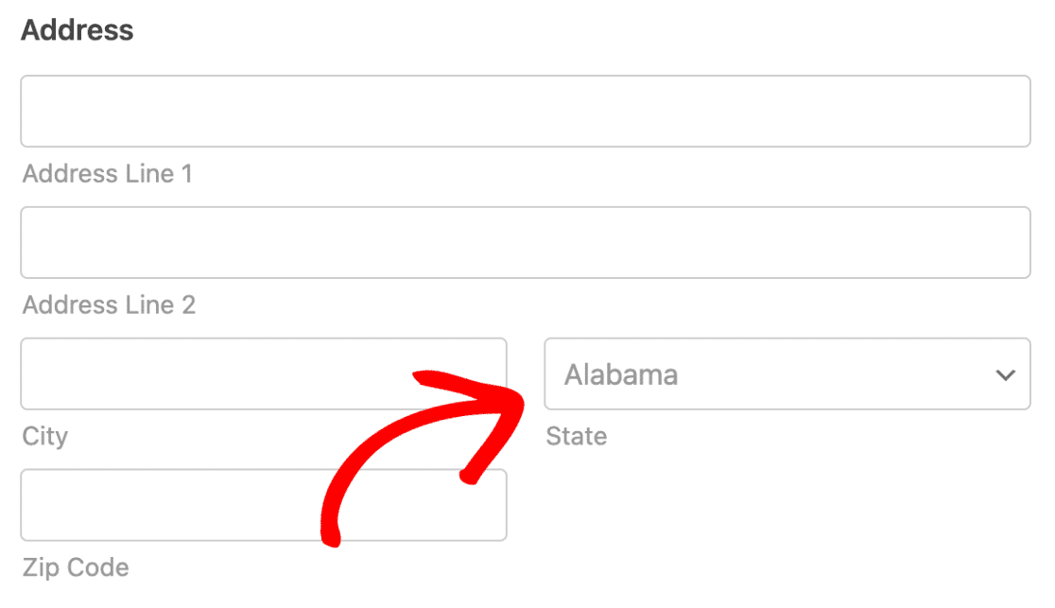Screen dimensions: 1055x608
Task: Click into the Address Line 2 field
Action: [526, 242]
